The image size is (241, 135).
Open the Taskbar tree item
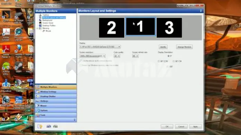[x=46, y=15]
